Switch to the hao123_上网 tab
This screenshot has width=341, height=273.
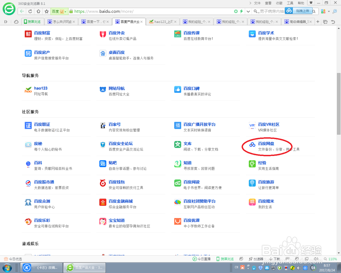tap(163, 21)
